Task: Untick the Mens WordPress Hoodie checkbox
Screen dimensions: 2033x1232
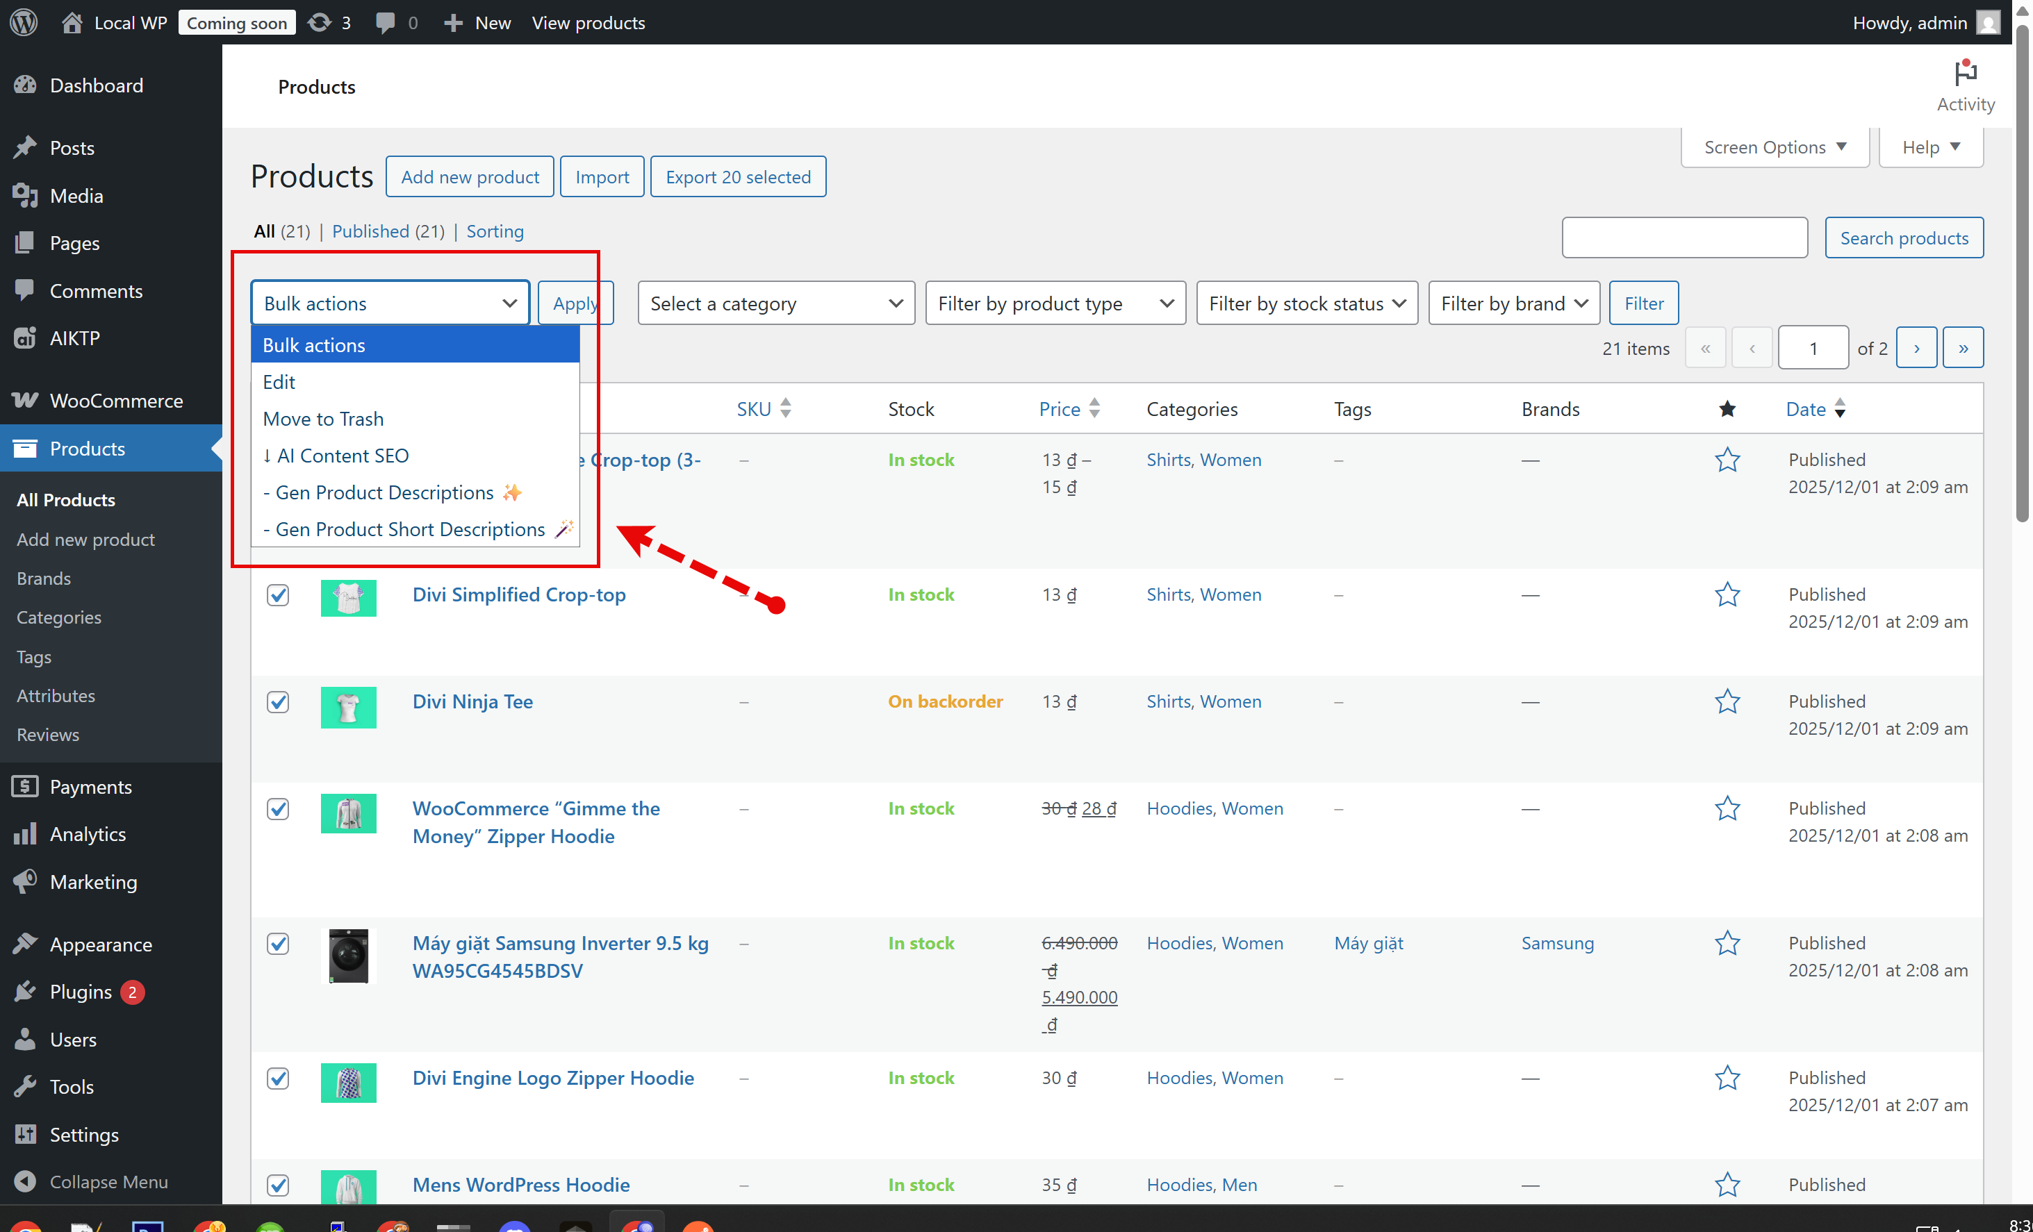Action: pos(278,1185)
